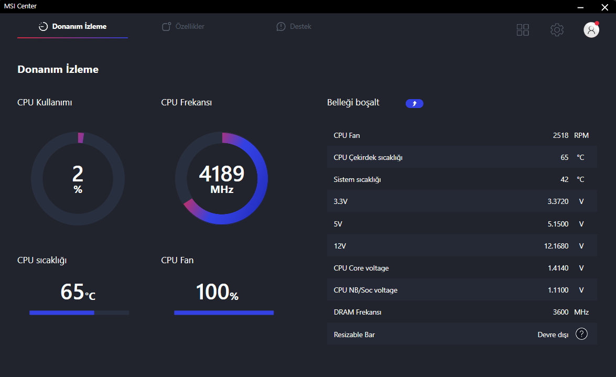Click the CPU Fan 100% progress bar
Image resolution: width=616 pixels, height=377 pixels.
point(224,313)
